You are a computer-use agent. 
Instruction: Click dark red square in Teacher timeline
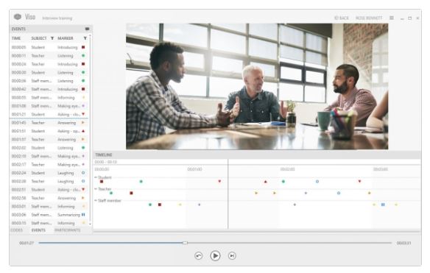(x=131, y=193)
